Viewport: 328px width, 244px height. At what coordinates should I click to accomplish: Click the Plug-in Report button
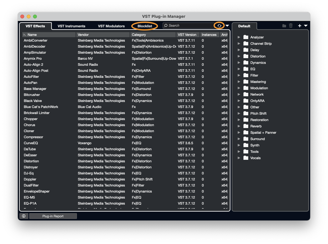[53, 216]
